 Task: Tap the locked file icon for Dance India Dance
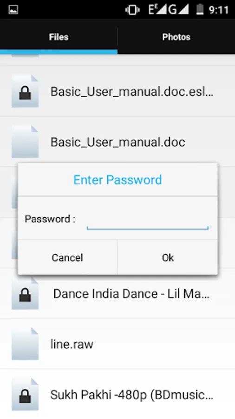25,293
